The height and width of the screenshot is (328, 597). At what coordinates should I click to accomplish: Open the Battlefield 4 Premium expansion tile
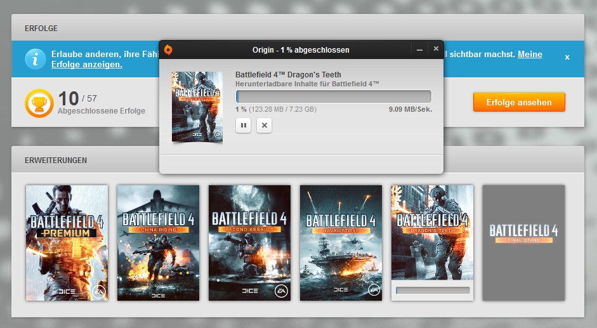pyautogui.click(x=67, y=242)
